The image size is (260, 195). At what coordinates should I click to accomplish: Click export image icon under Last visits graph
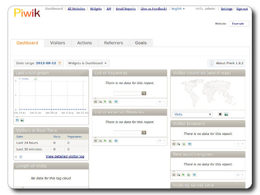[22, 120]
